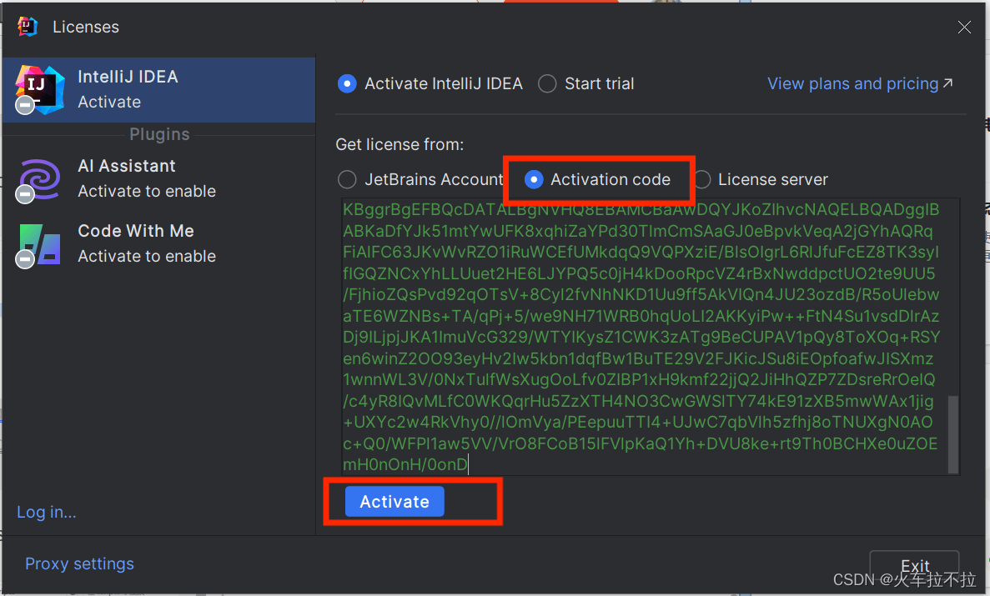Choose the Start trial radio button

[x=547, y=84]
